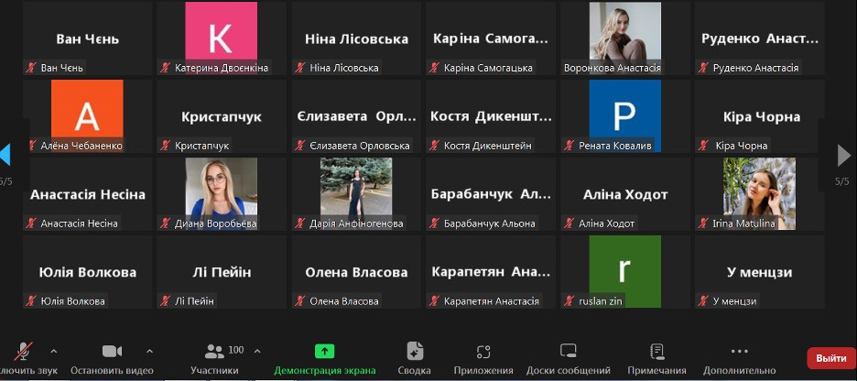Image resolution: width=857 pixels, height=381 pixels.
Task: Open the Примечания notes icon
Action: (x=656, y=351)
